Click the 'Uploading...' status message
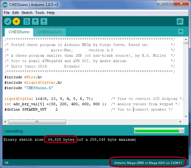The image size is (191, 168). point(15,131)
